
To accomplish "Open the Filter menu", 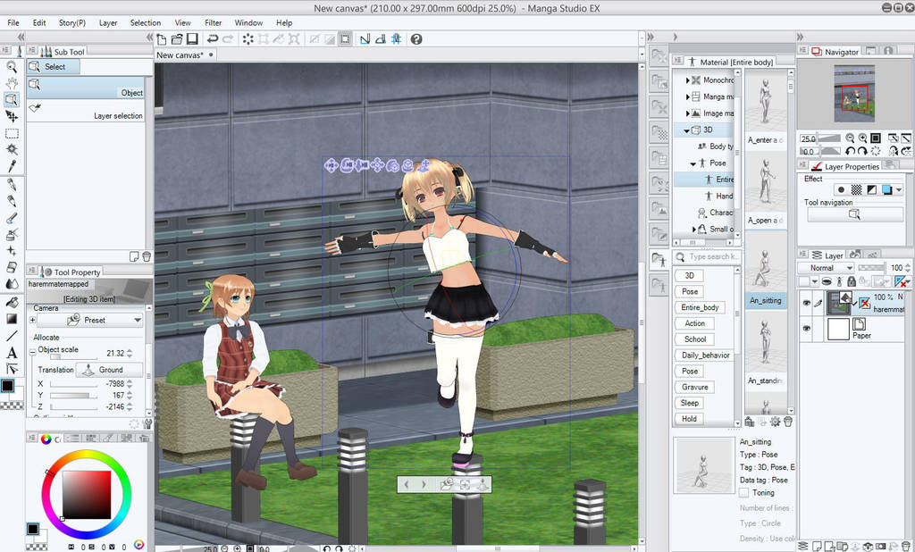I will click(x=213, y=22).
